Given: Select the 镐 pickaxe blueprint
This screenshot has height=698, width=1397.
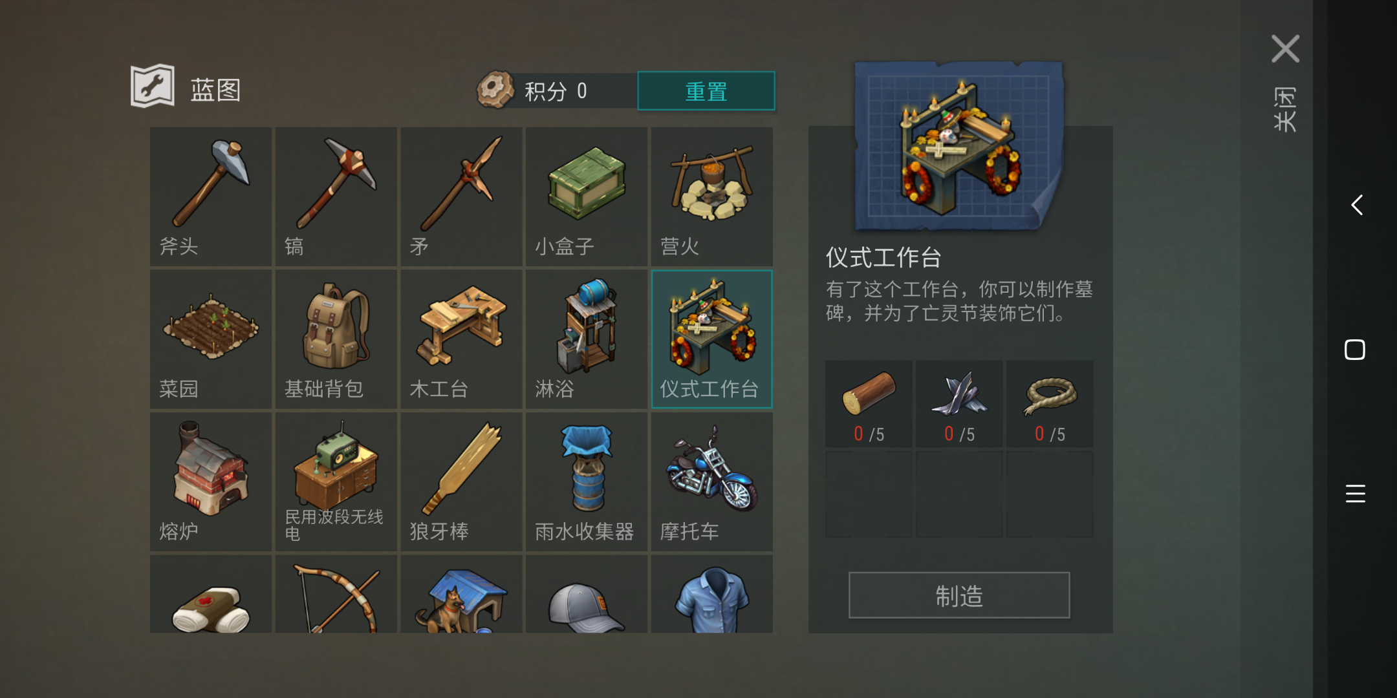Looking at the screenshot, I should click(336, 196).
